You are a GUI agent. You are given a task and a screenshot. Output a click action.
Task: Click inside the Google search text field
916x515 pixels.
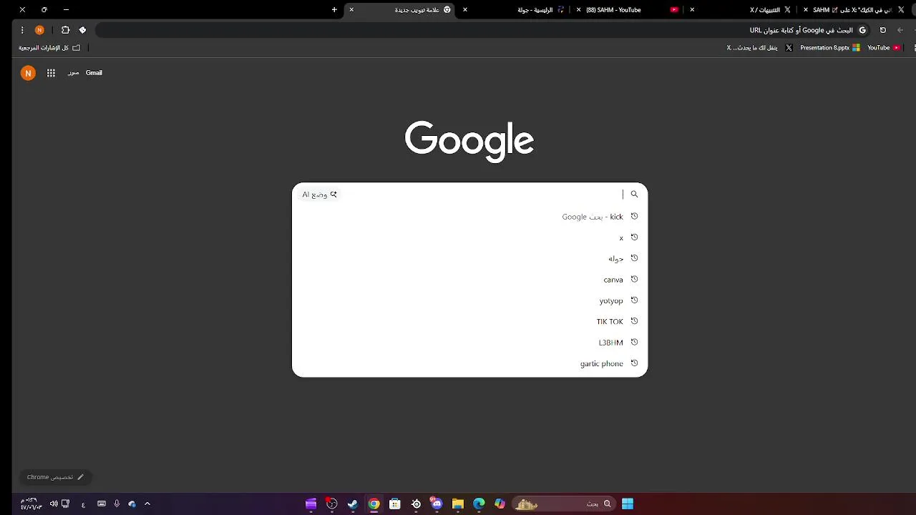(x=483, y=194)
